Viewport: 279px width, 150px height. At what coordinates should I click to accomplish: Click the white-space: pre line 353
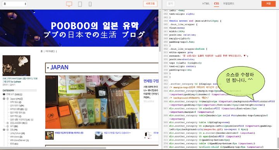[x=181, y=52]
